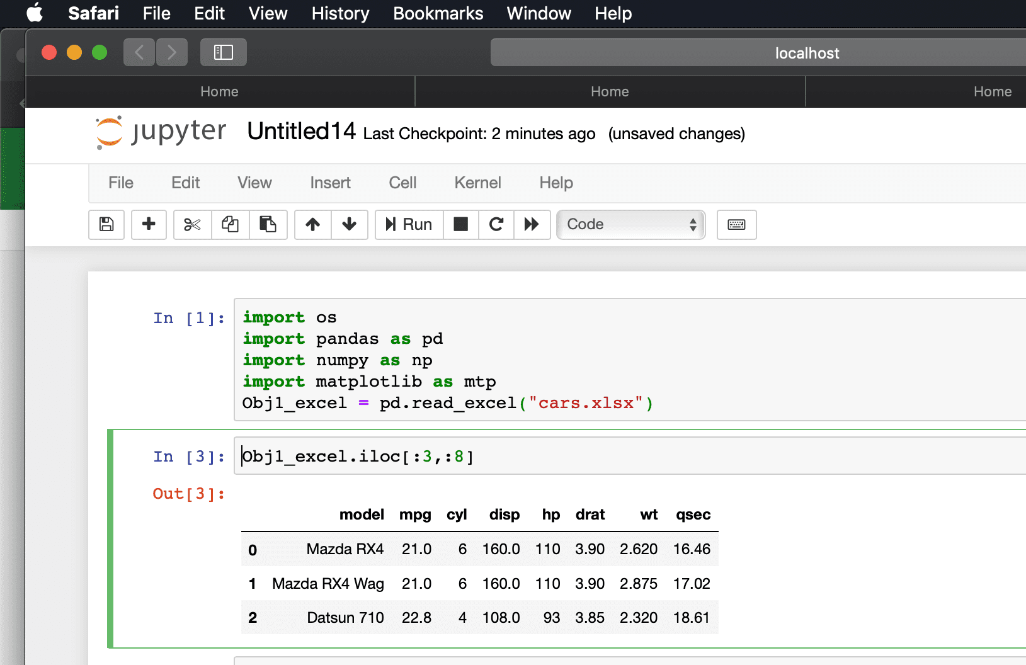Click the iloc code cell input

click(630, 456)
